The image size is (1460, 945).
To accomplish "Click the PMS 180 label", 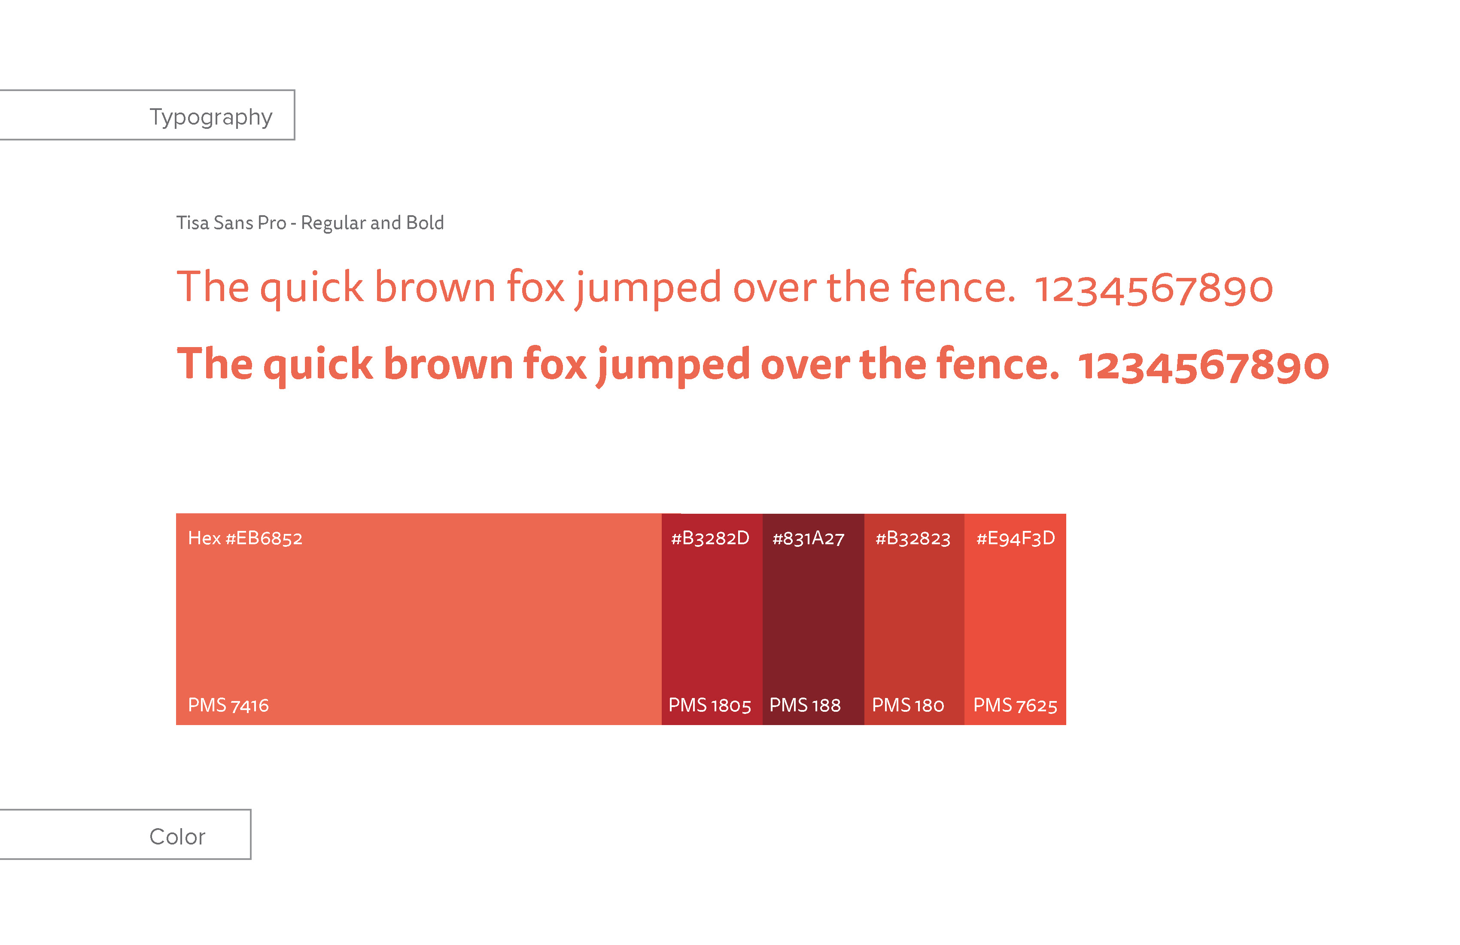I will click(908, 705).
